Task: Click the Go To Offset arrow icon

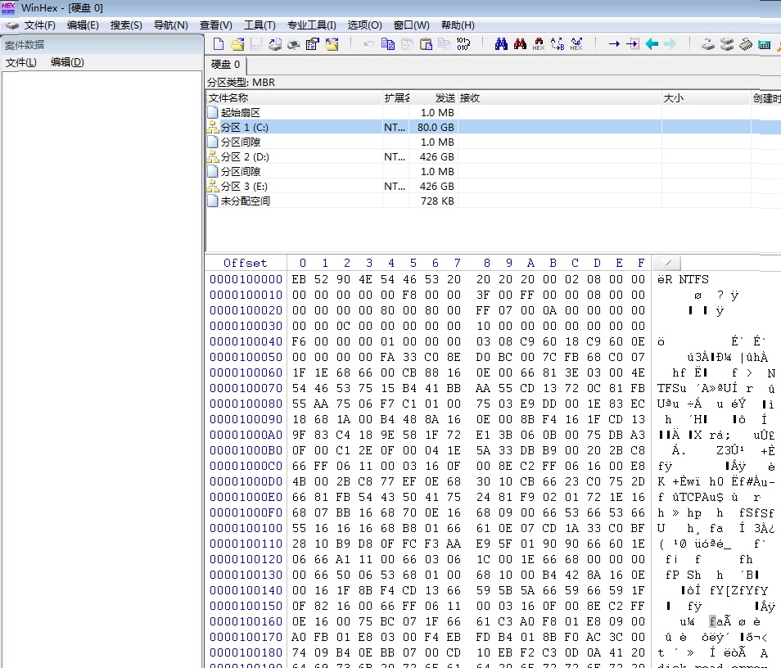Action: pyautogui.click(x=614, y=44)
